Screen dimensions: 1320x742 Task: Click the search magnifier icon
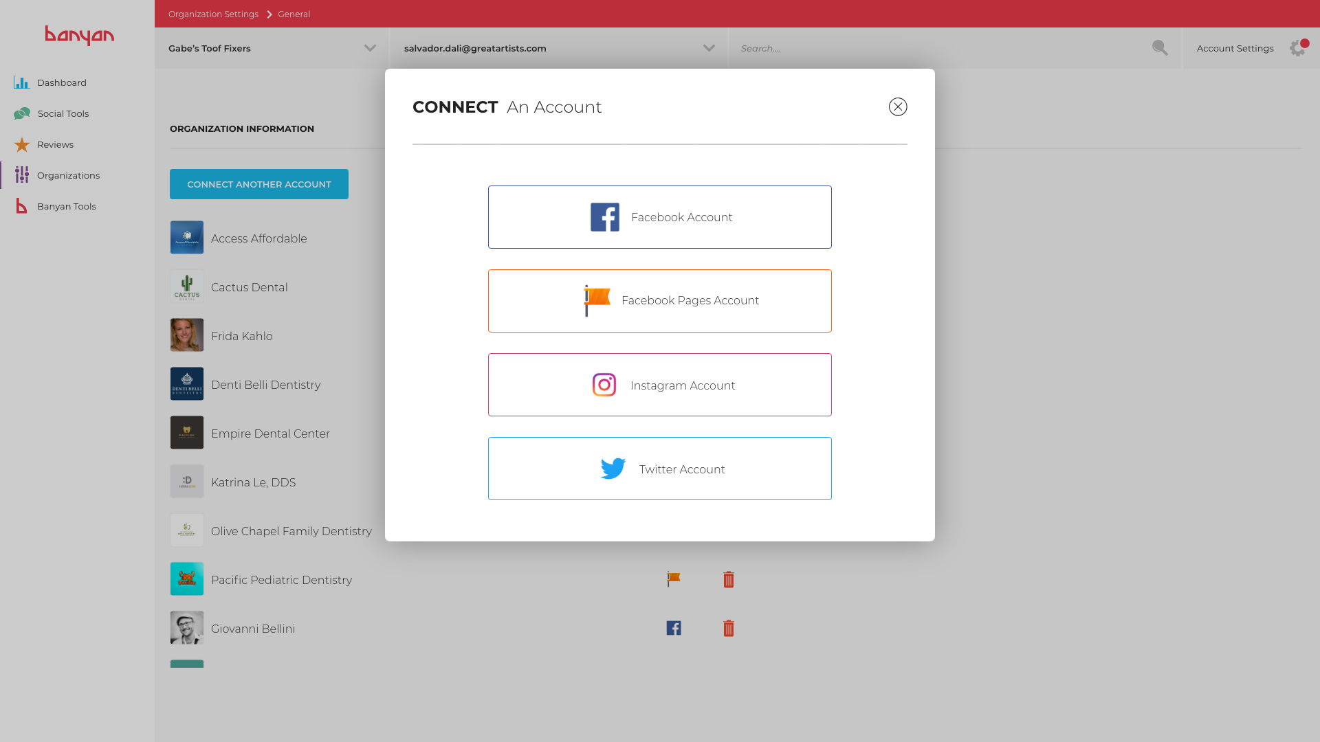[1160, 48]
